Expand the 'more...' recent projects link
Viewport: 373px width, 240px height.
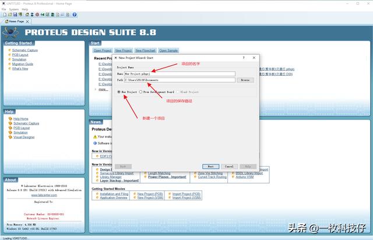[x=103, y=90]
